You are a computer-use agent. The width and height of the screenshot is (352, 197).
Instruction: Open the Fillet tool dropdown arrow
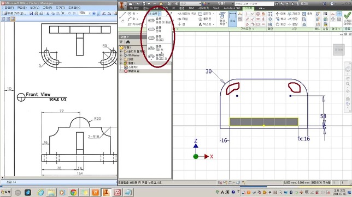213,14
